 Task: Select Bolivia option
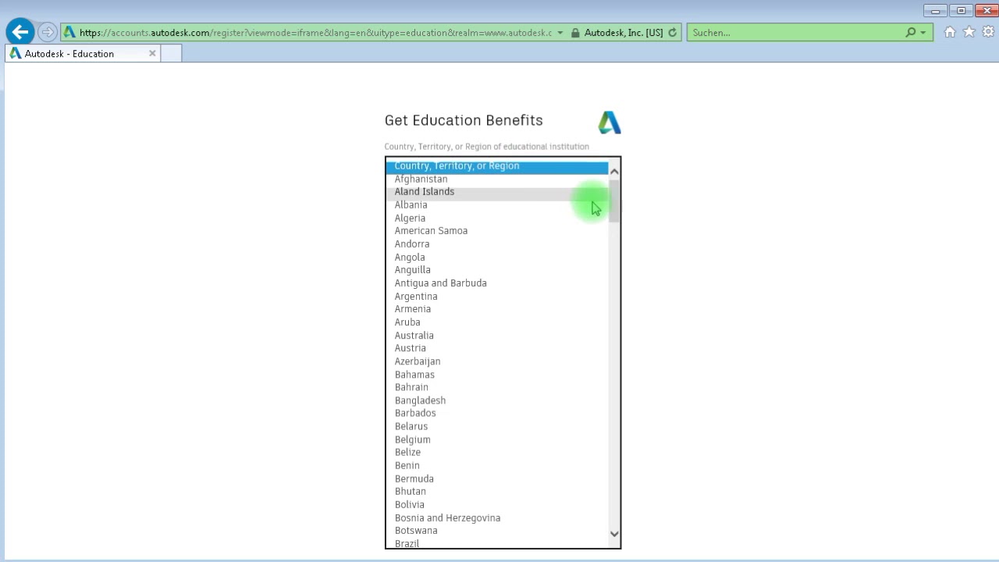click(496, 505)
